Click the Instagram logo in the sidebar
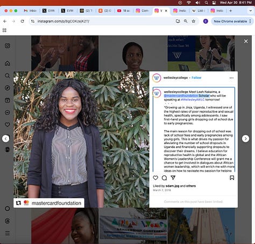 [x=8, y=46]
